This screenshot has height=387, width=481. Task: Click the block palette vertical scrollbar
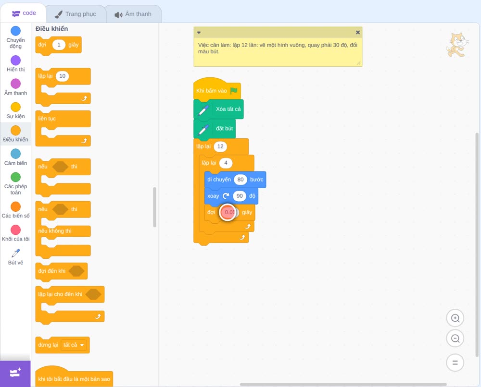pos(154,207)
